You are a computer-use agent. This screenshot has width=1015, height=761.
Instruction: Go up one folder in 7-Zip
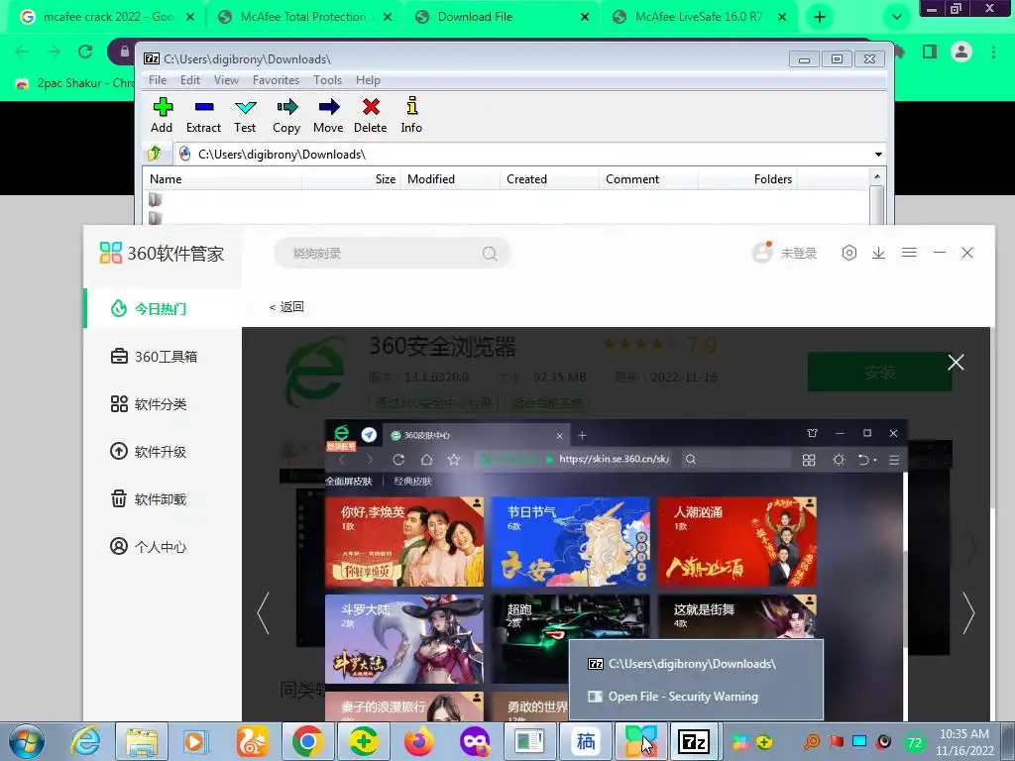tap(155, 154)
